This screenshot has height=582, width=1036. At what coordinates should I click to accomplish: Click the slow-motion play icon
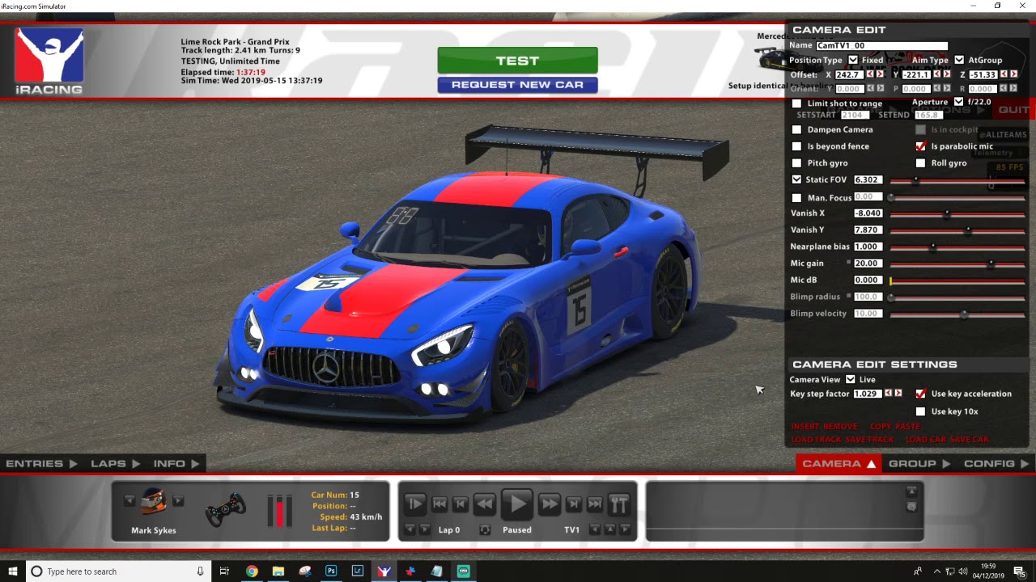point(415,504)
